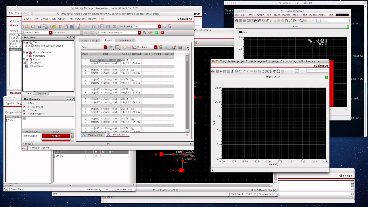Switch to the MonteCarlo.0 results tab
Screen dimensions: 368x207
pyautogui.click(x=93, y=135)
